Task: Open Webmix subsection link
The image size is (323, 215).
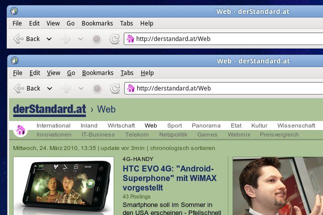Action: [239, 134]
